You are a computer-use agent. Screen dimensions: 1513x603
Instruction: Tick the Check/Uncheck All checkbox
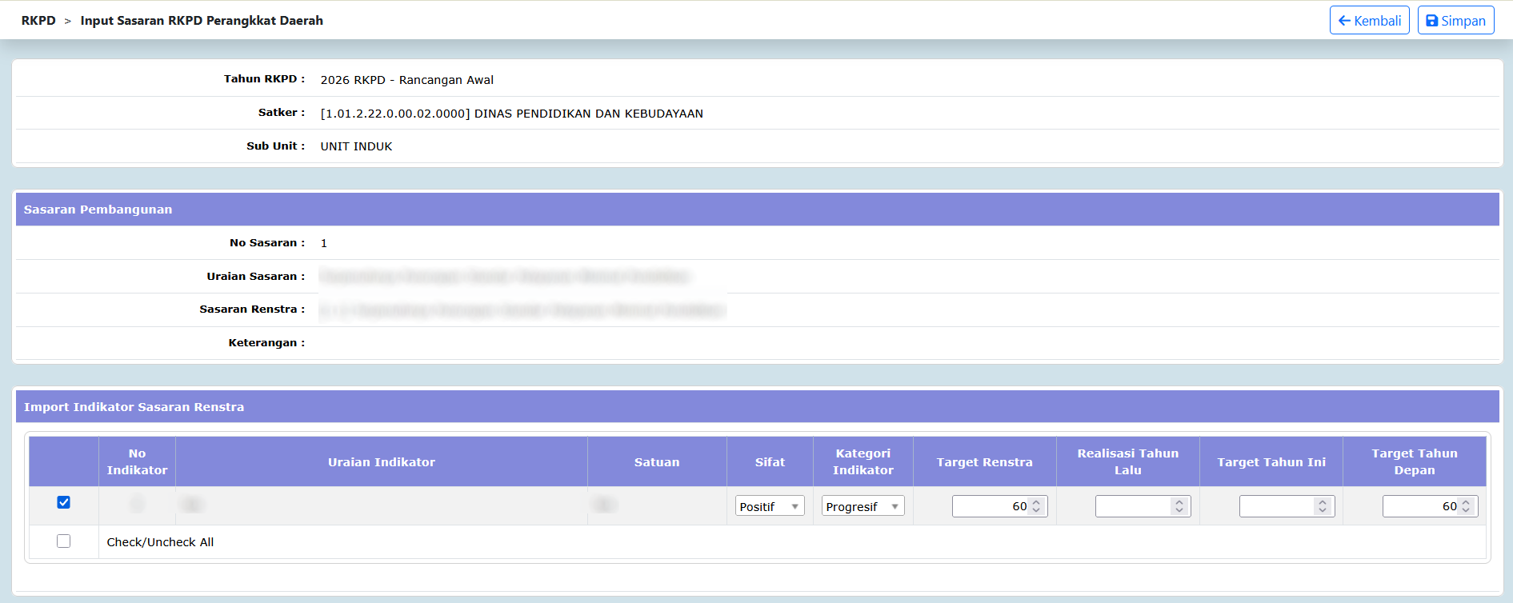click(x=64, y=541)
